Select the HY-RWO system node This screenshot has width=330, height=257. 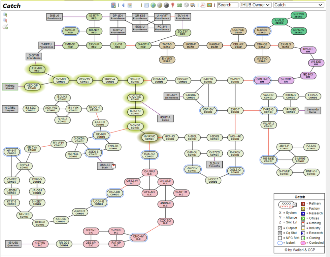tap(149, 137)
